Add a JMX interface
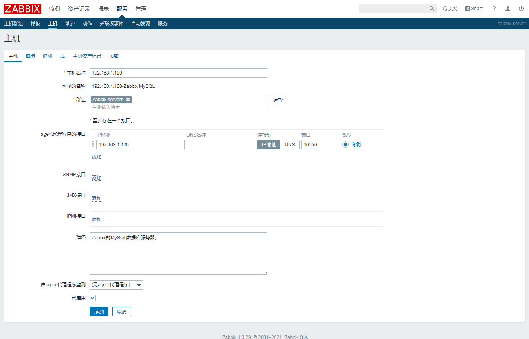The width and height of the screenshot is (529, 339). click(97, 199)
